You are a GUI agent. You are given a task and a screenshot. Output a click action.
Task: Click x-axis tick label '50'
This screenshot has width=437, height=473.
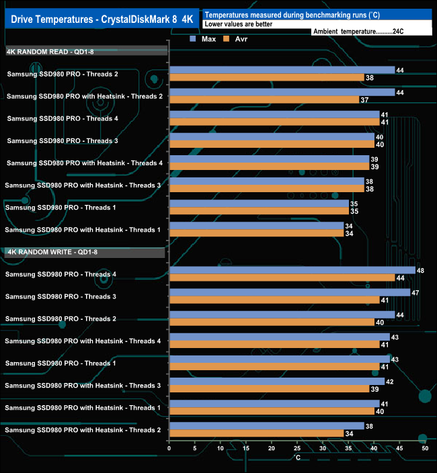[x=425, y=448]
